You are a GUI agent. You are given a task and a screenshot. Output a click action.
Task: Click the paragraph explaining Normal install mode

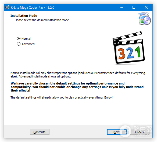pyautogui.click(x=78, y=75)
